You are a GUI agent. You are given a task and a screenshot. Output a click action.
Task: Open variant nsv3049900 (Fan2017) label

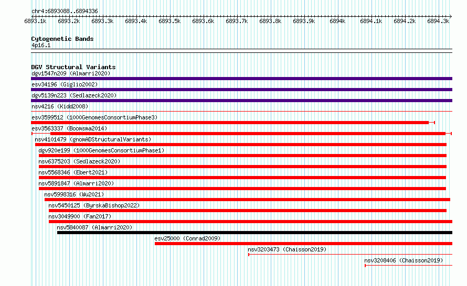click(x=80, y=216)
